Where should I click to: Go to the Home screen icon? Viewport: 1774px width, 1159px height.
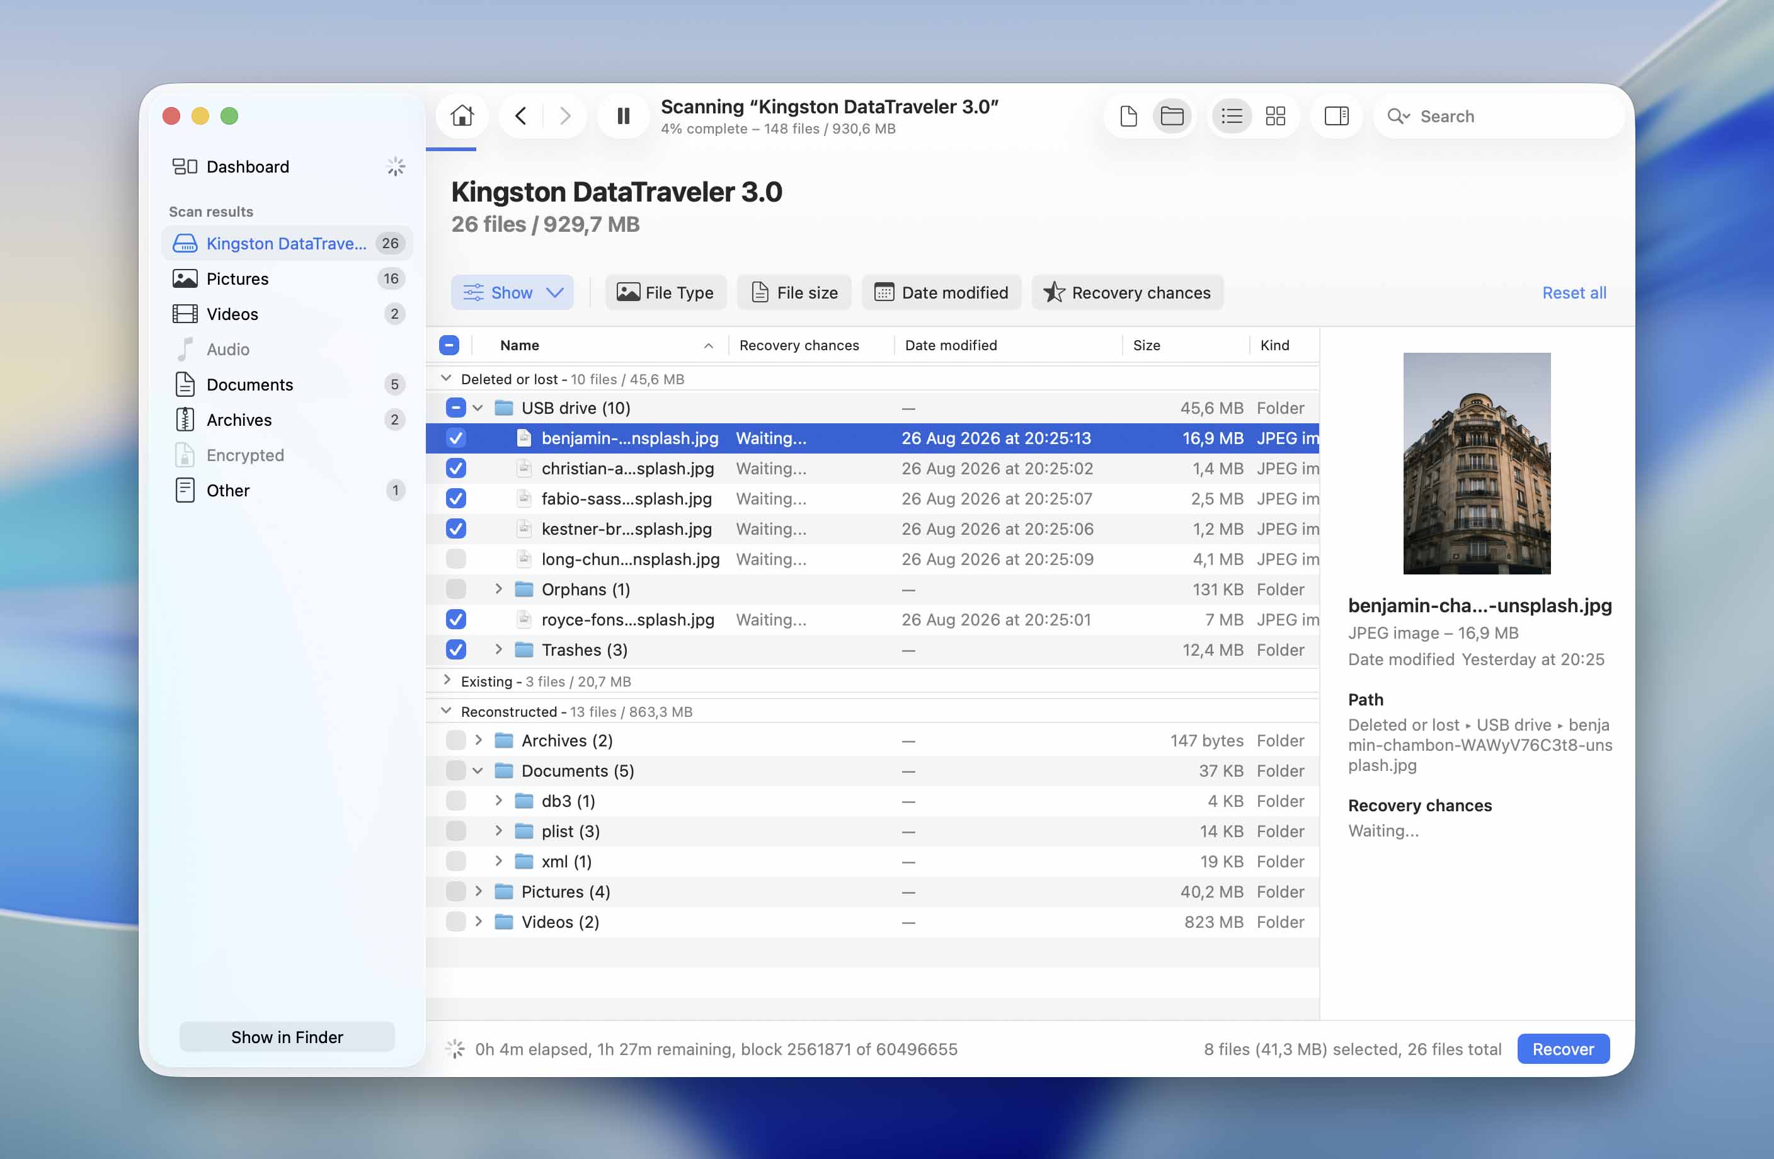462,115
